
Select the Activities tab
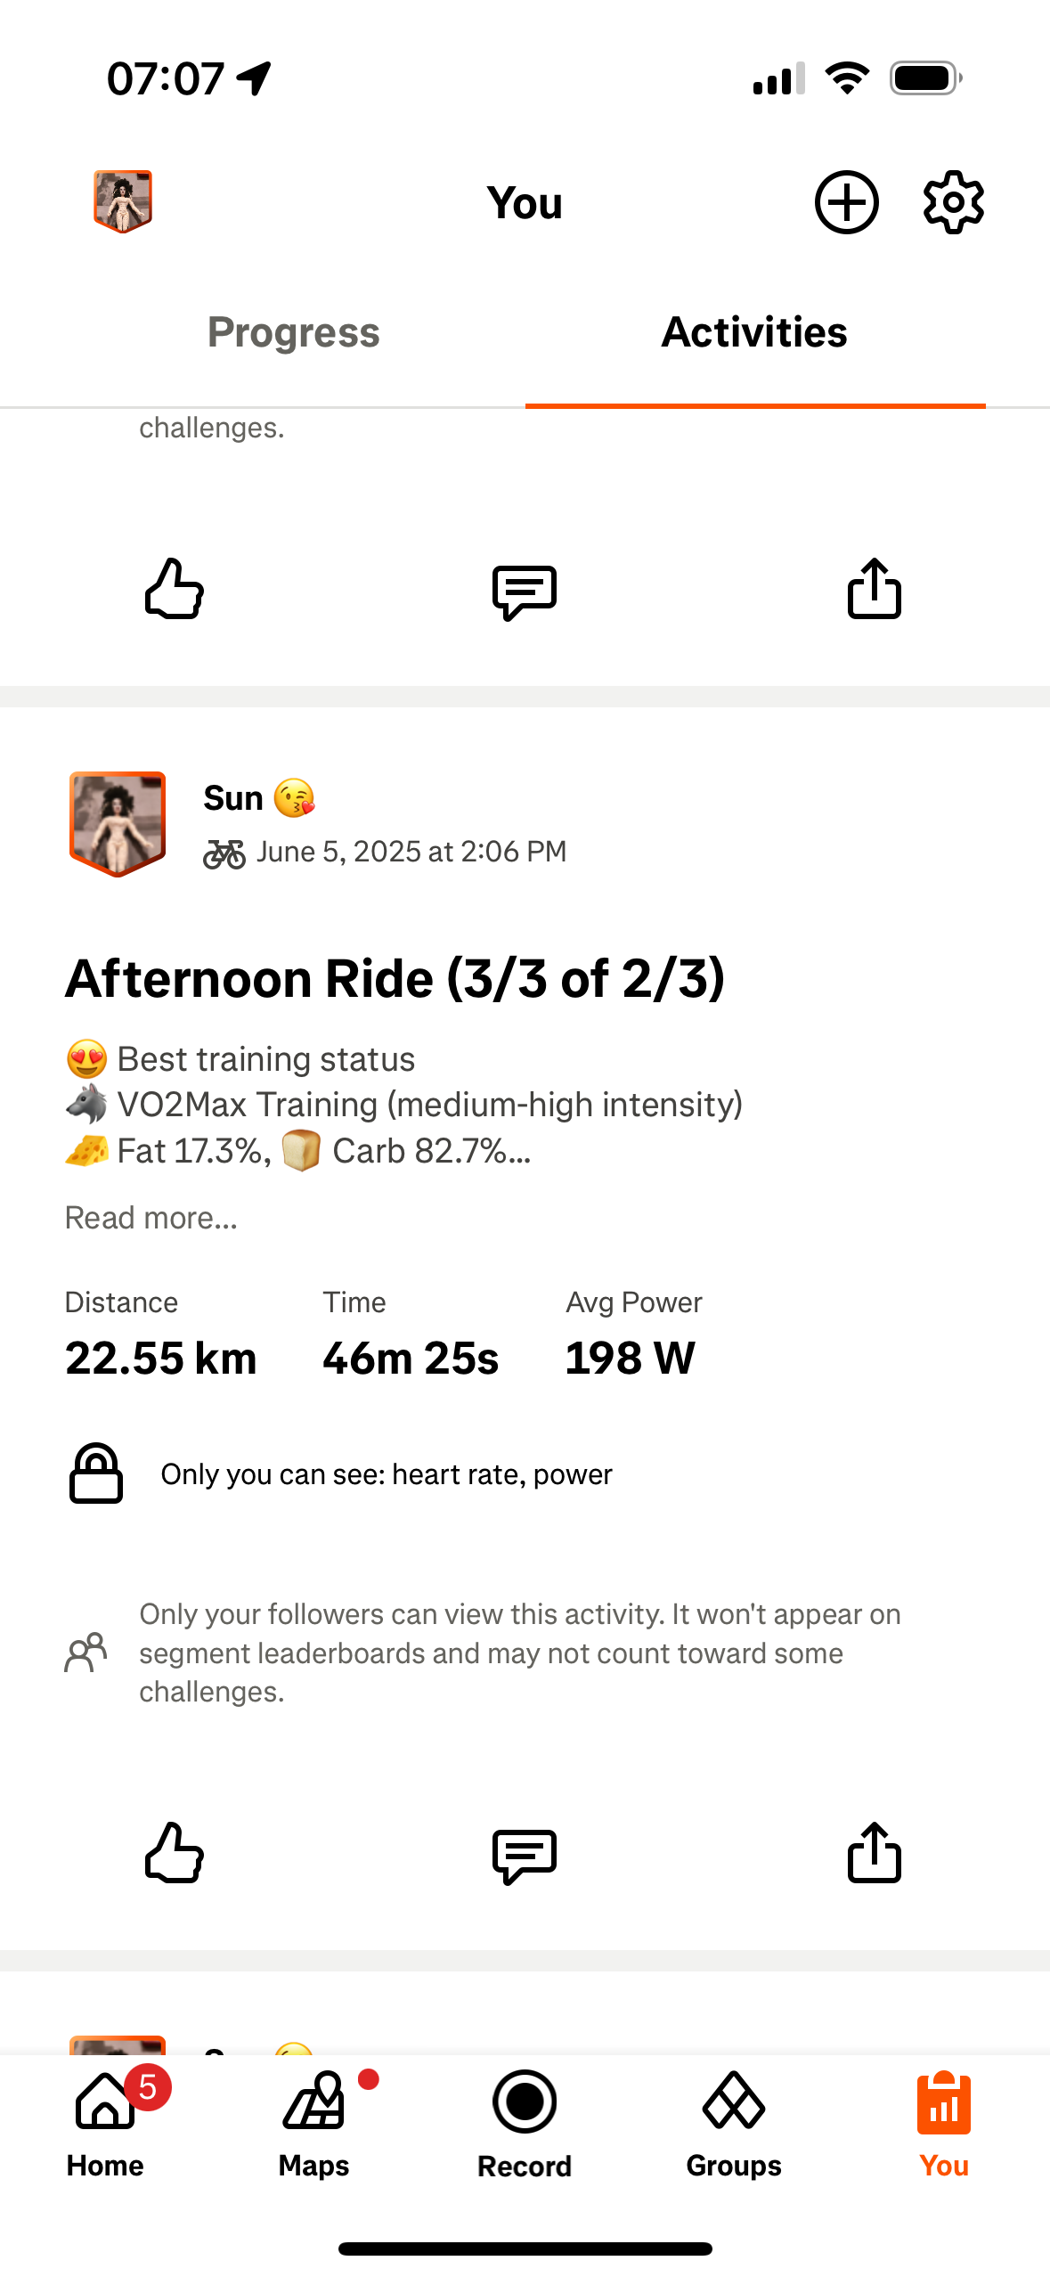pos(754,332)
